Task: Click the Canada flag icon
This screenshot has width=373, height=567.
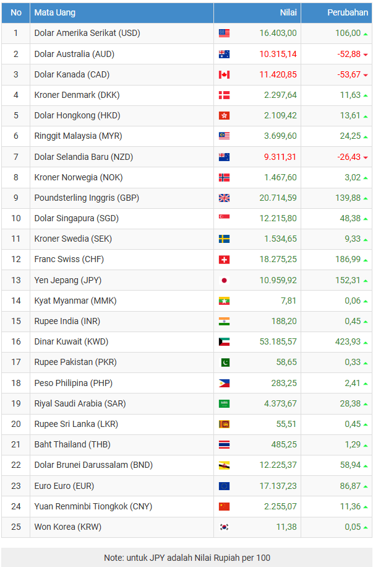Action: pos(224,74)
